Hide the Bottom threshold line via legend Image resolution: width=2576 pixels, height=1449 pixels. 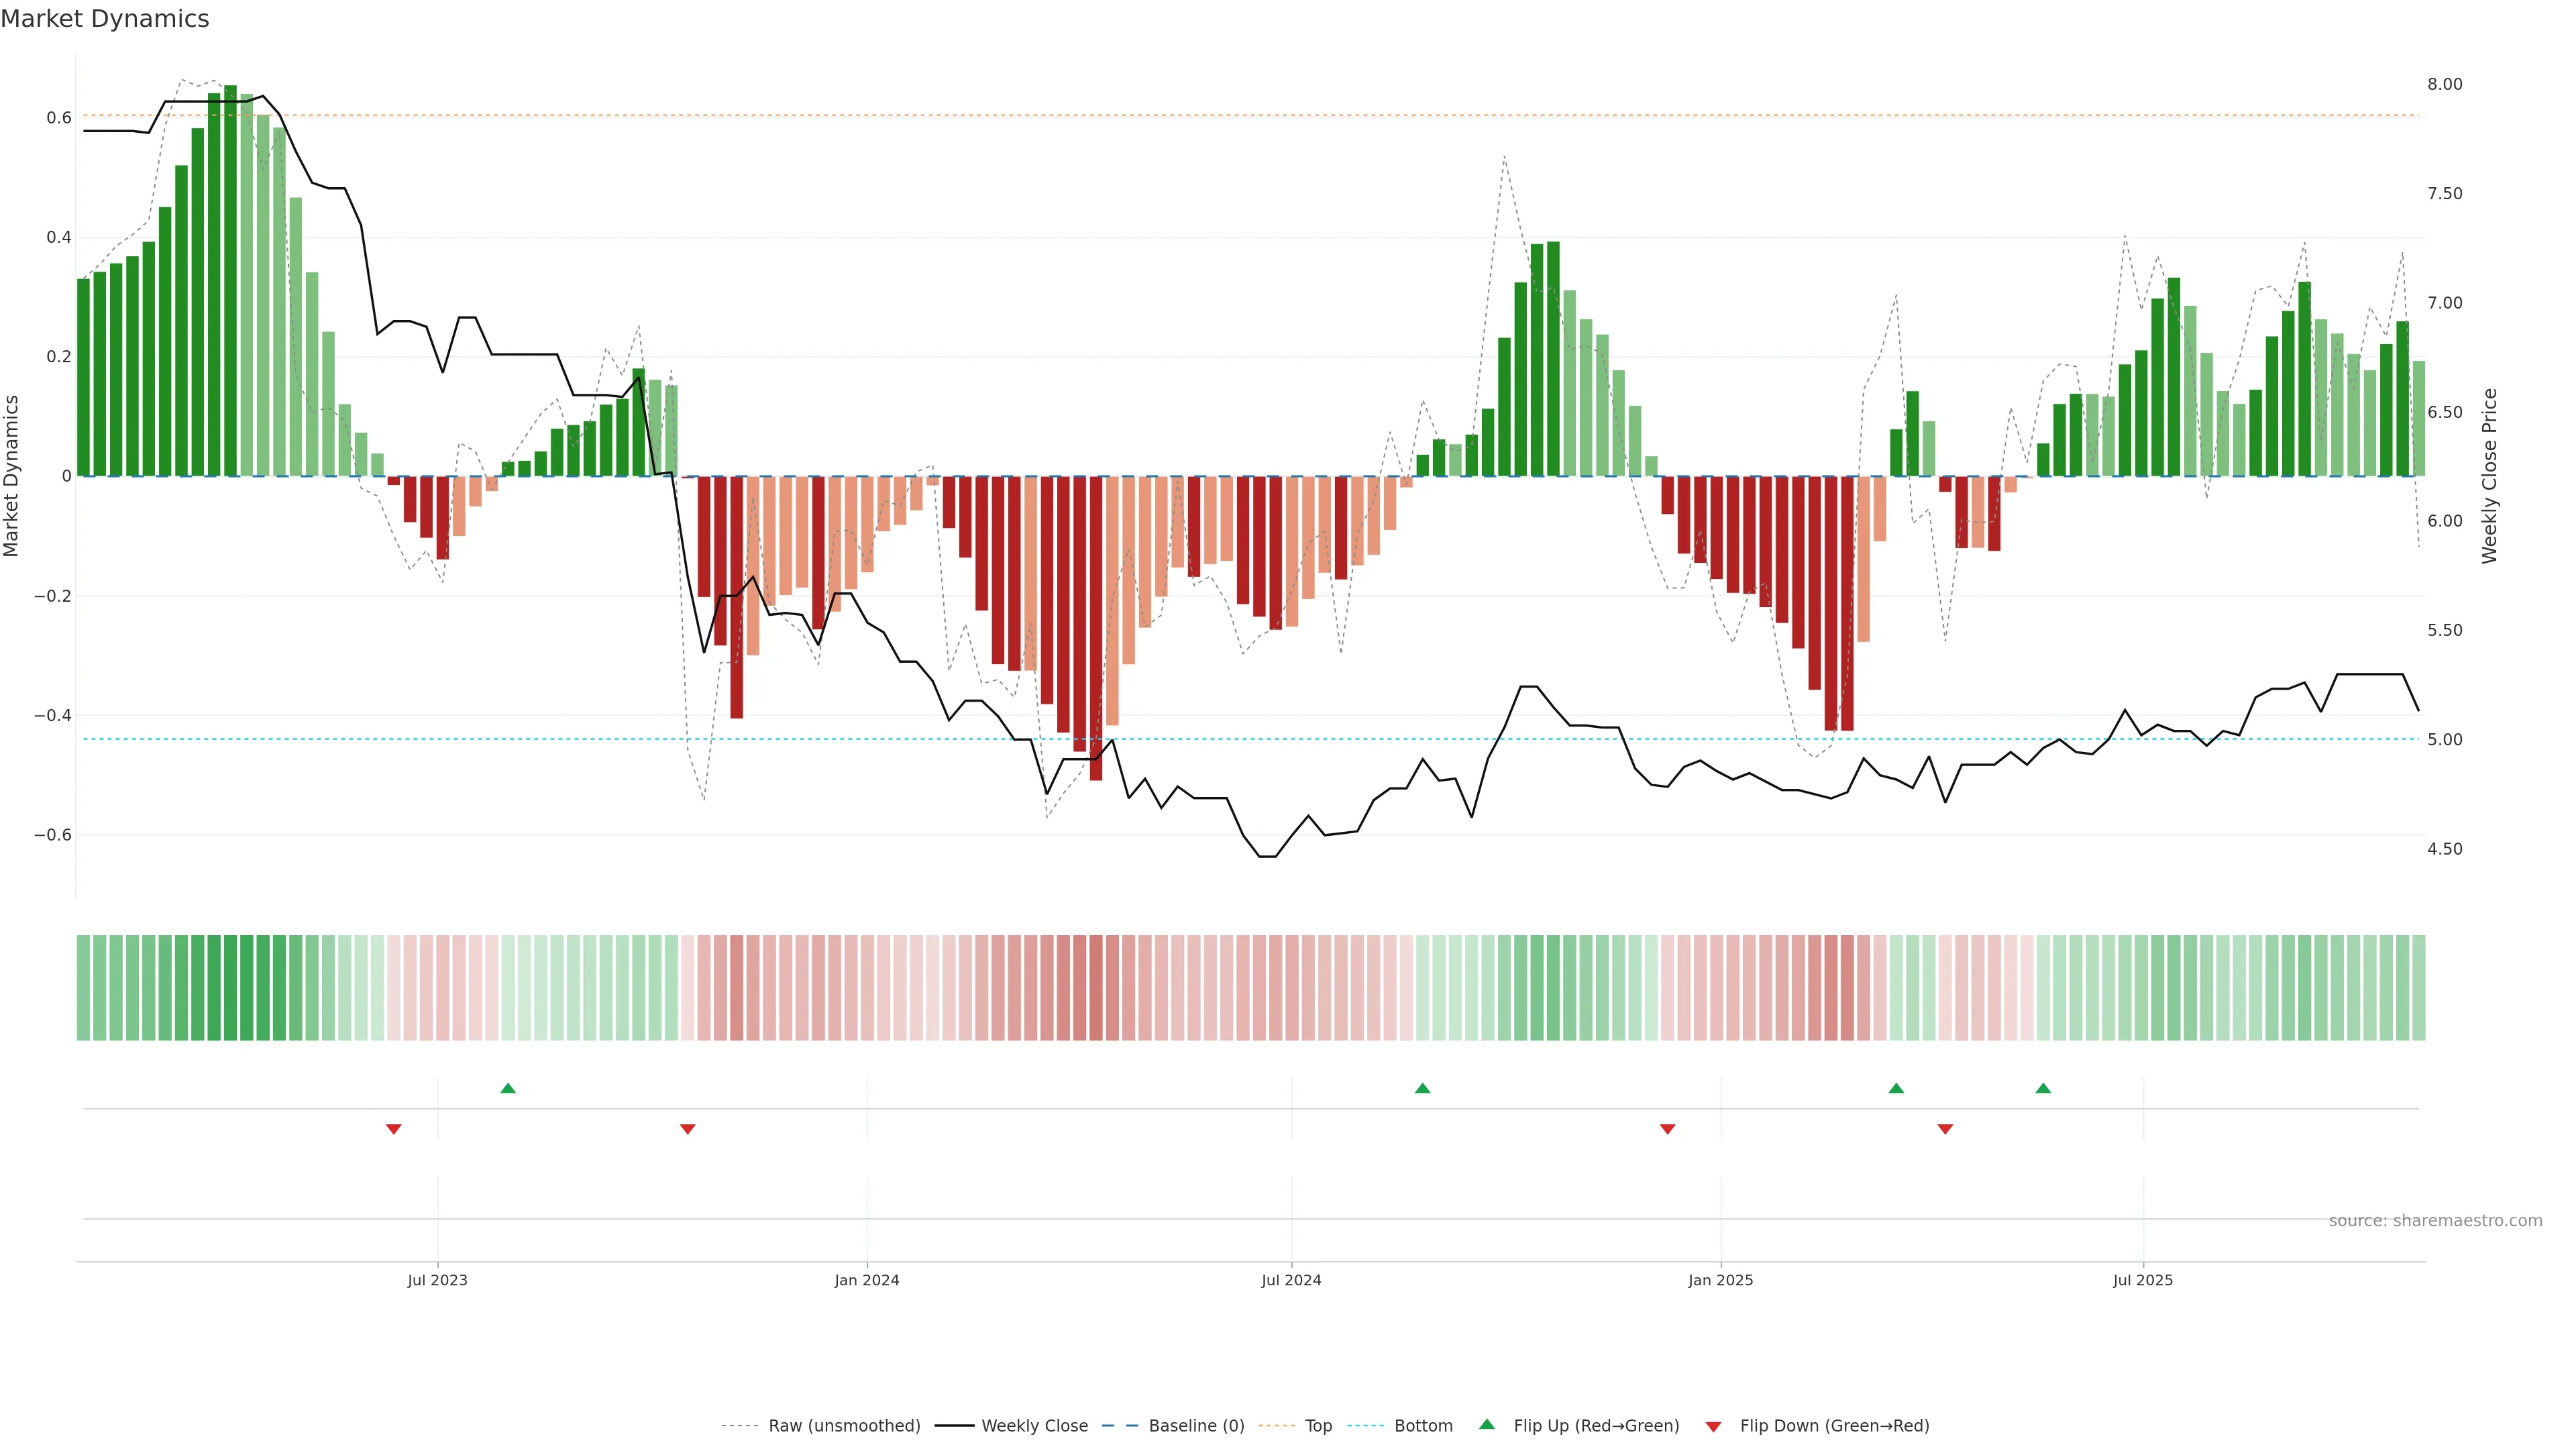1423,1426
